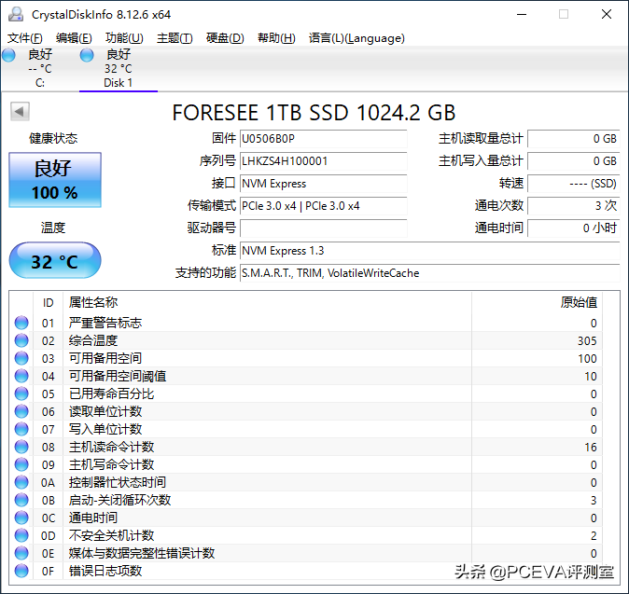Click status orb of attribute 0B 启动-关闭循环次数
Image resolution: width=629 pixels, height=594 pixels.
click(21, 500)
